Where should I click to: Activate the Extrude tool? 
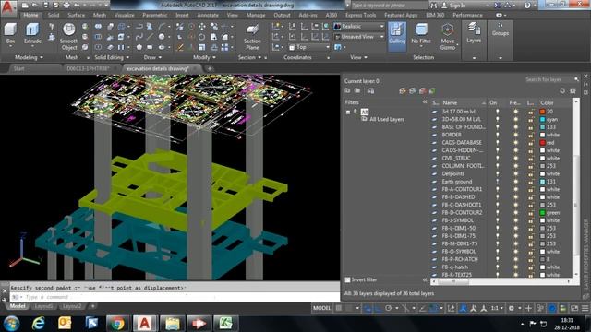pos(32,34)
